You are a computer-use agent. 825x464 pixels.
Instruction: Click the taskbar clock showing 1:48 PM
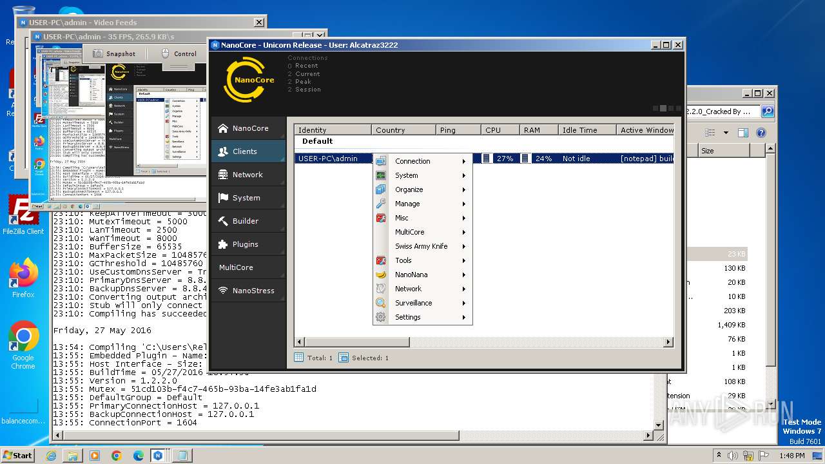[x=791, y=456]
